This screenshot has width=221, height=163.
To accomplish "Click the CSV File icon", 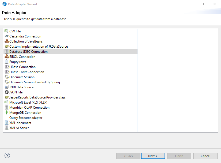I will [x=7, y=31].
